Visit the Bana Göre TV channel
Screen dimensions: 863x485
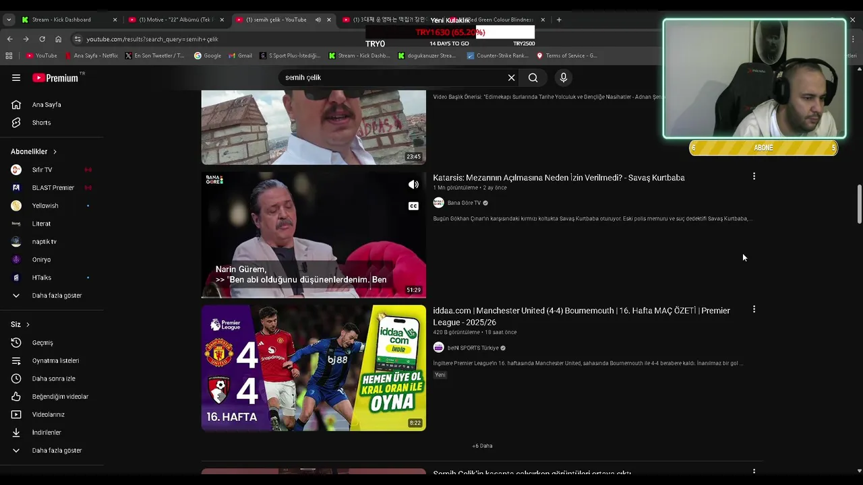[x=464, y=203]
